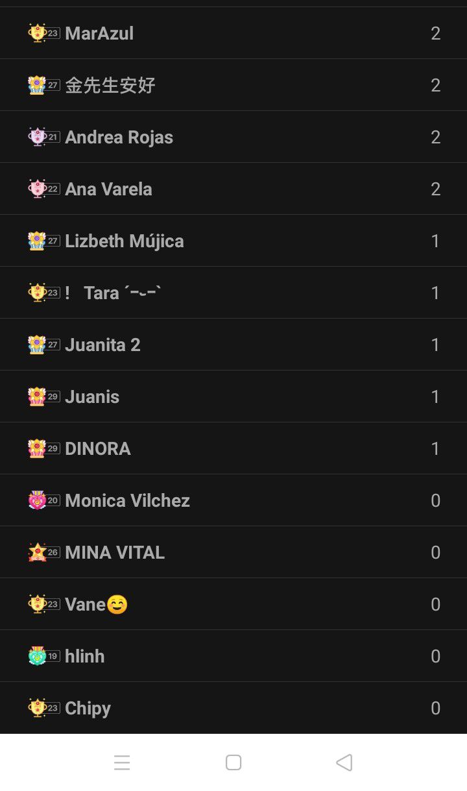Tap the Vane username with emoji

click(96, 604)
